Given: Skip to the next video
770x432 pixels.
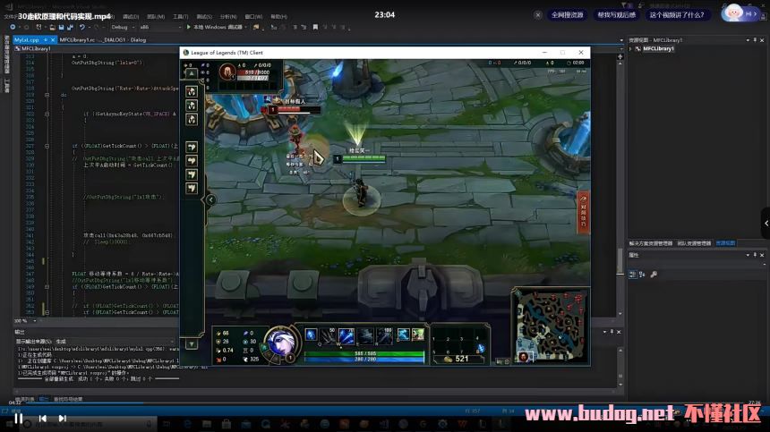Looking at the screenshot, I should tap(63, 419).
